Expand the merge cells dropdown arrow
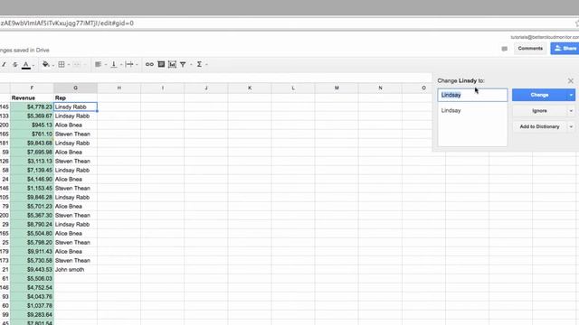The height and width of the screenshot is (325, 579). point(84,65)
